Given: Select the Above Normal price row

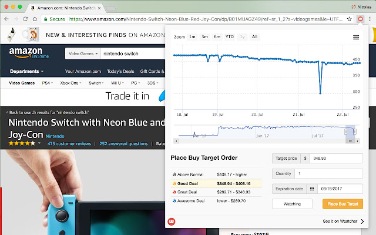Looking at the screenshot, I should pos(216,174).
